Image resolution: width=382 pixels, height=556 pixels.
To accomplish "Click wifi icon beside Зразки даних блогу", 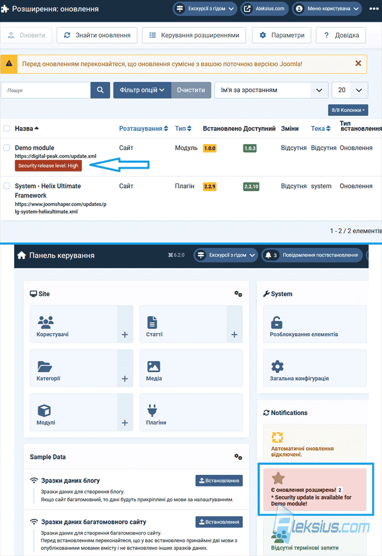I will click(34, 481).
